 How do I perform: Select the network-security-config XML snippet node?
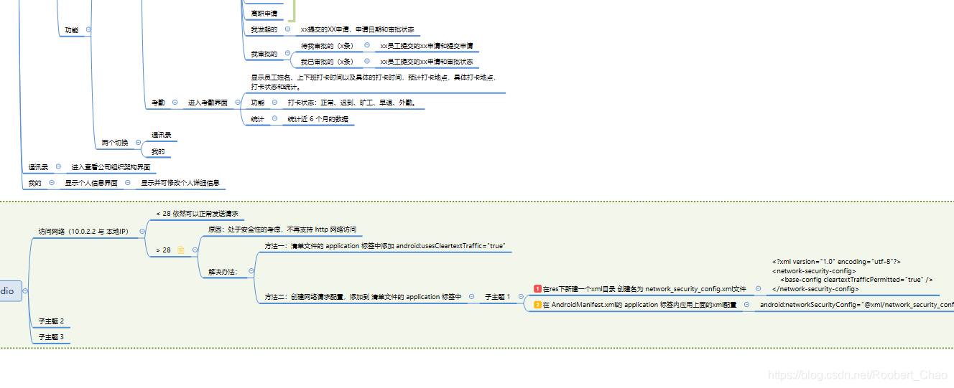point(852,275)
